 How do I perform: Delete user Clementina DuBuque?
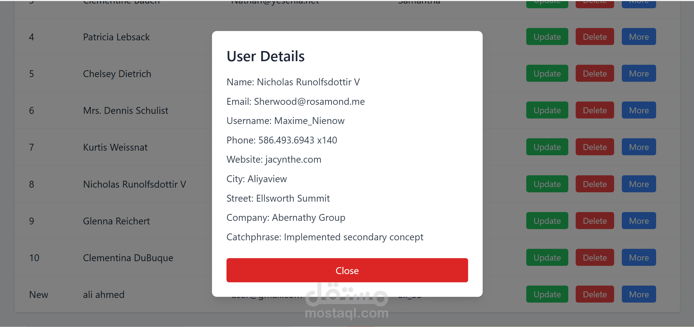tap(594, 257)
